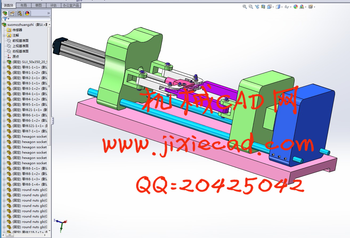The image size is (350, 238).
Task: Select 前视基准面 plane in the tree
Action: pos(20,41)
